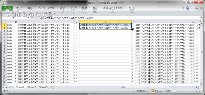Click the fill color paint bucket icon
205x95 pixels.
tap(24, 13)
